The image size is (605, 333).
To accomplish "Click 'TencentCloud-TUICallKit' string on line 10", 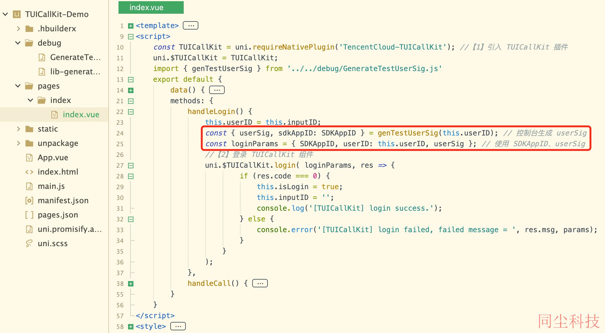I will point(393,47).
